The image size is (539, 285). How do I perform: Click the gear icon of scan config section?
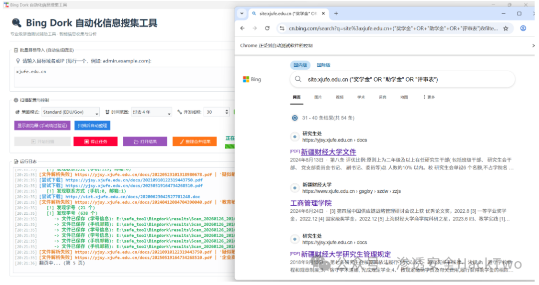click(x=16, y=100)
